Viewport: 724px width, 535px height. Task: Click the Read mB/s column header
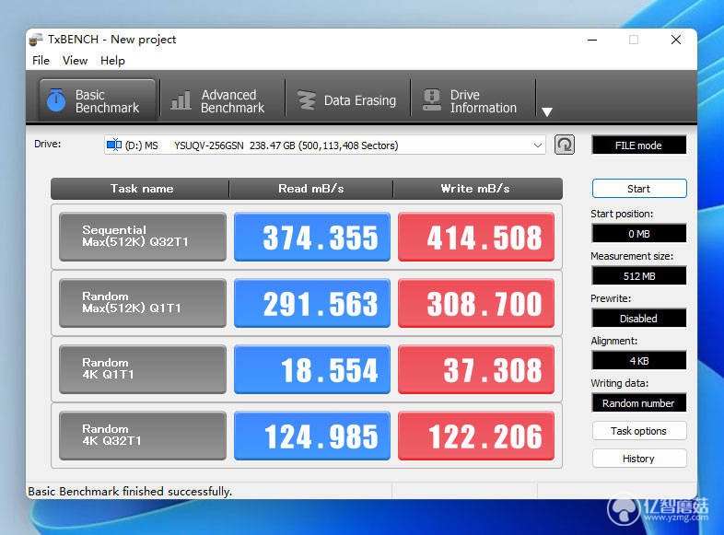point(310,189)
